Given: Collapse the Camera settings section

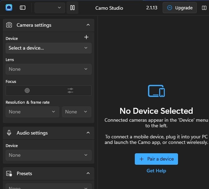Looking at the screenshot, I should click(88, 25).
